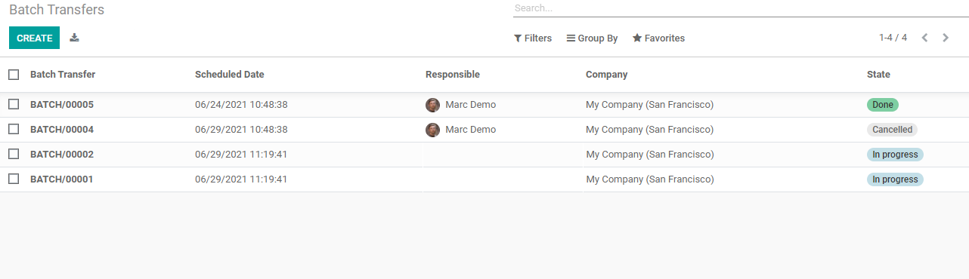Click the Done status badge
The width and height of the screenshot is (969, 279).
882,105
